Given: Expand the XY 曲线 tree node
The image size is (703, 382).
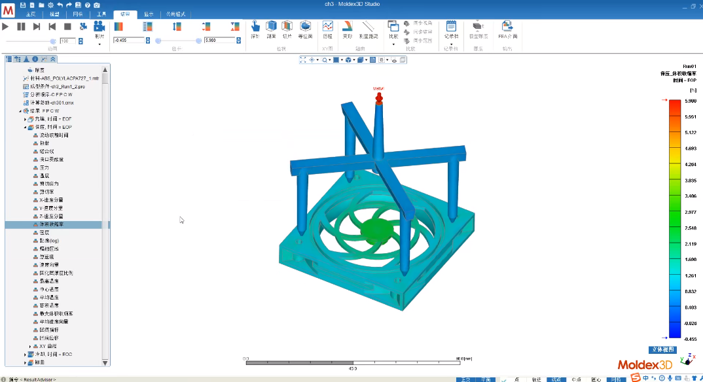Looking at the screenshot, I should click(x=31, y=346).
